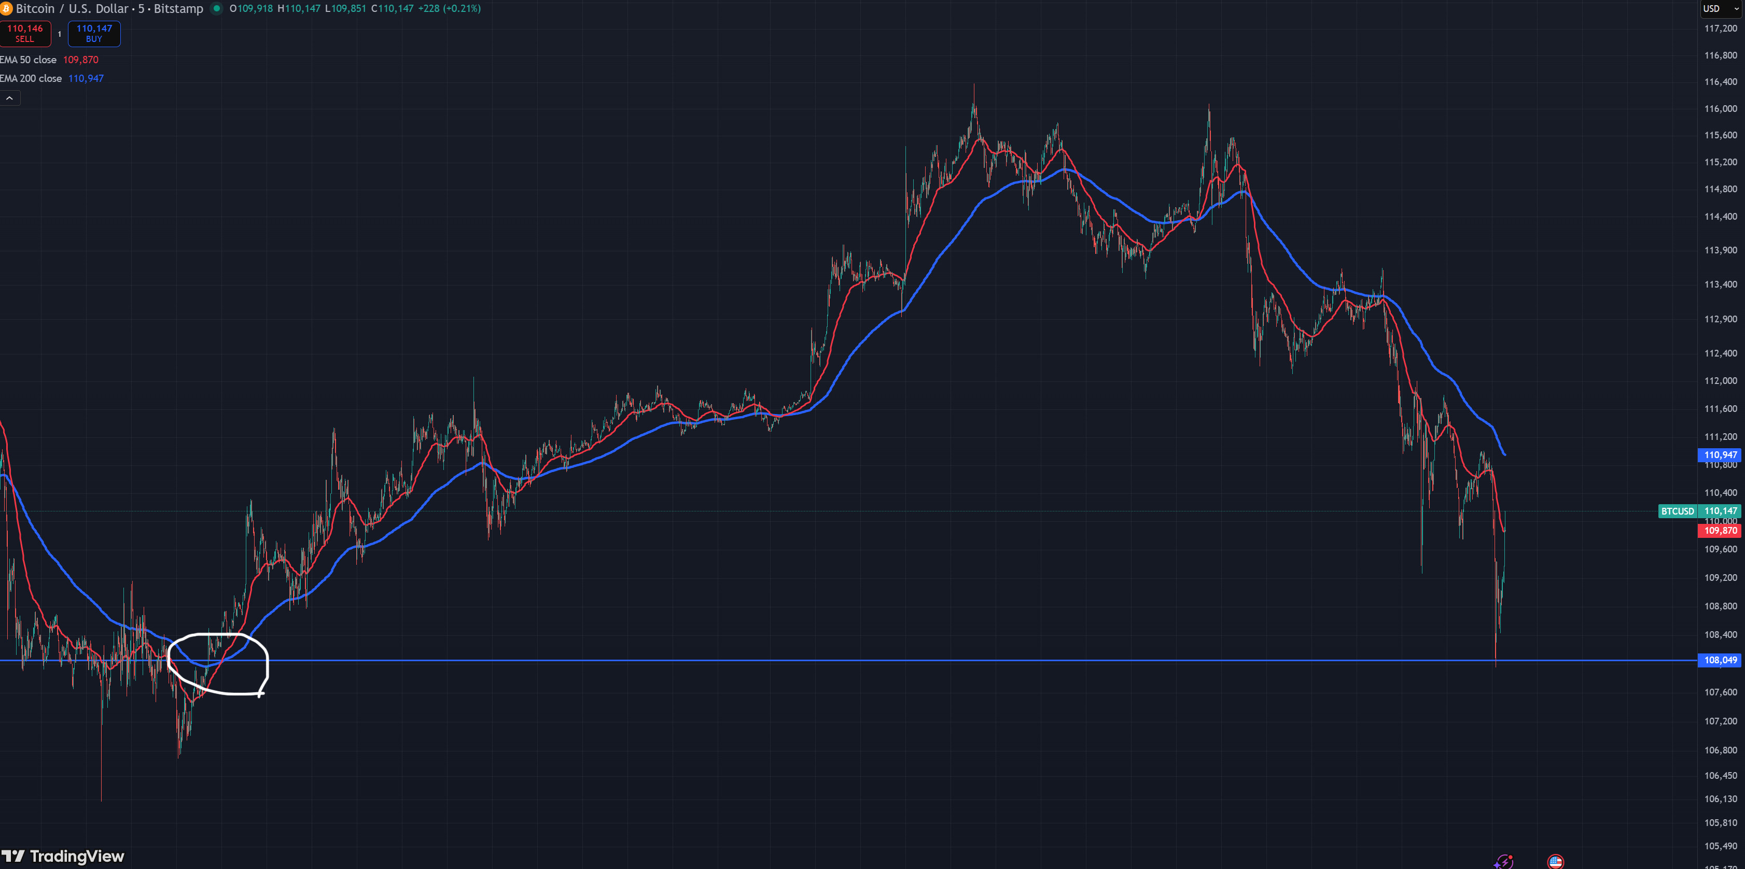Click the Bitcoin symbol logo icon
This screenshot has width=1745, height=869.
coord(6,9)
